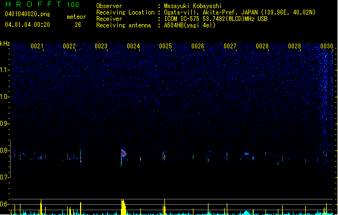This screenshot has height=215, width=338.
Task: Click the 'meteor' label
Action: (x=76, y=17)
